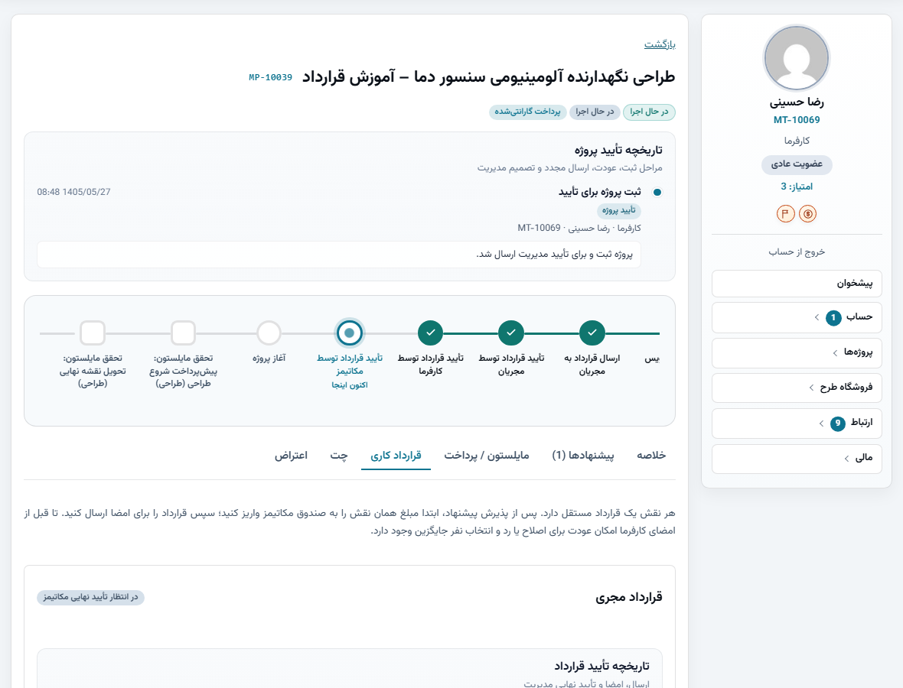Click the کارفرما role label under the name
Screen dimensions: 903x688
tap(797, 141)
